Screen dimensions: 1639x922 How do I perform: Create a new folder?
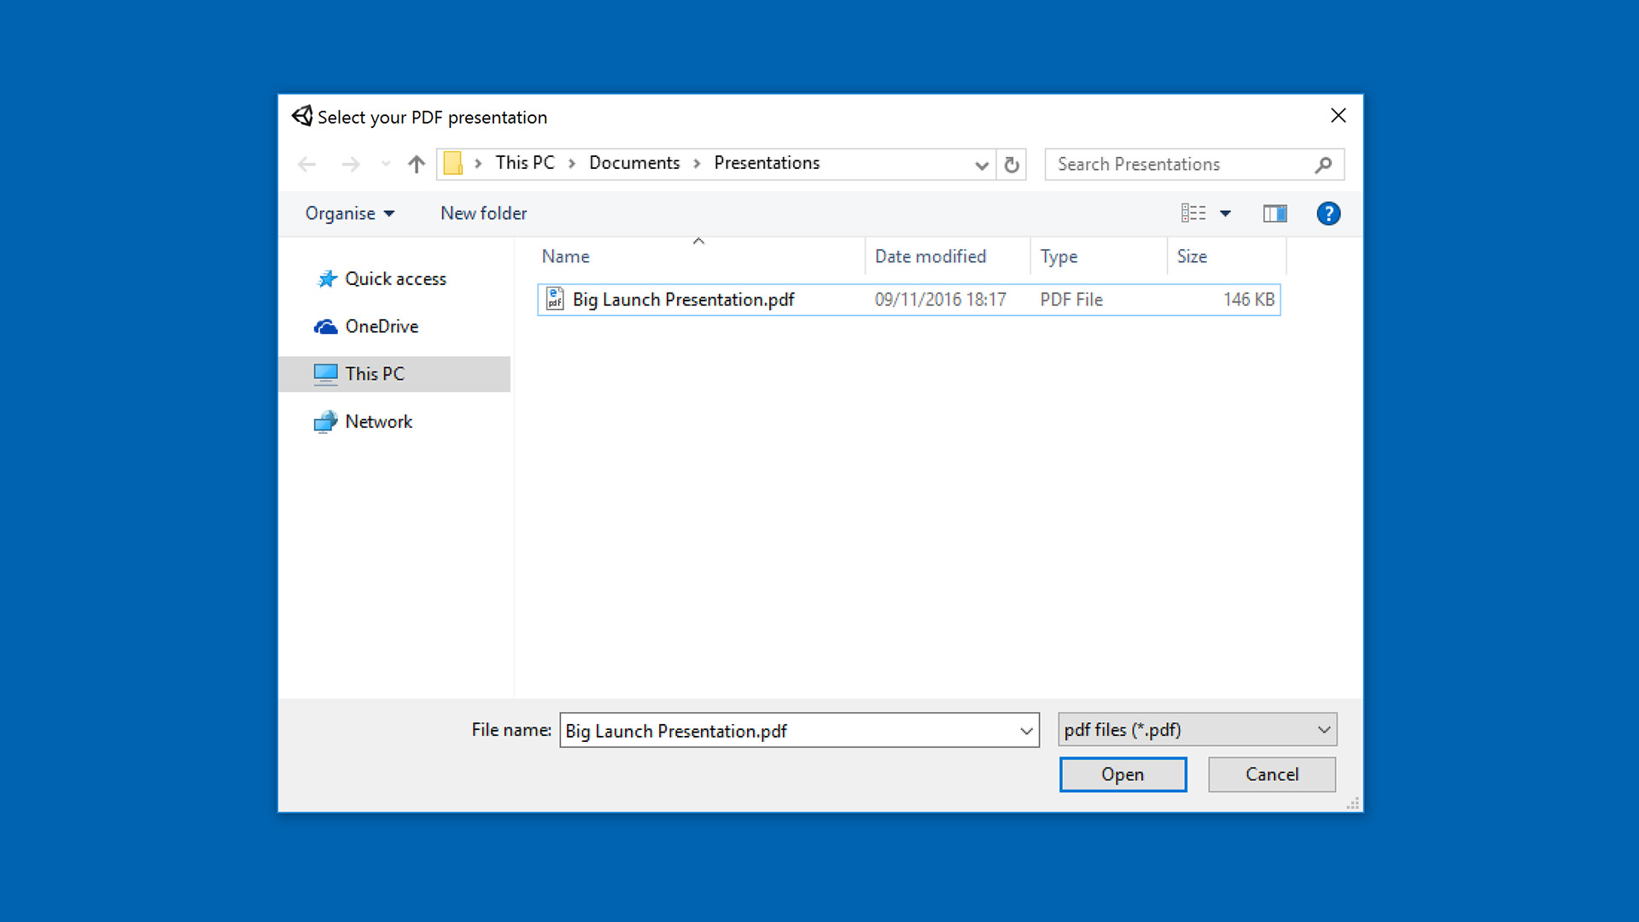coord(482,213)
